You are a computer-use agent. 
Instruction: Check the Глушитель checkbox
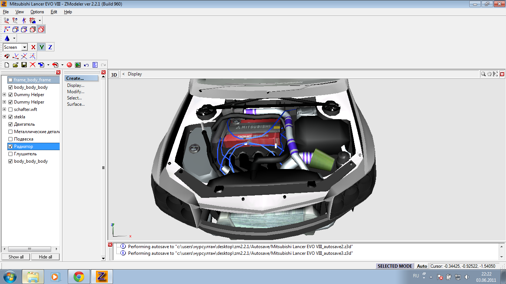[10, 154]
